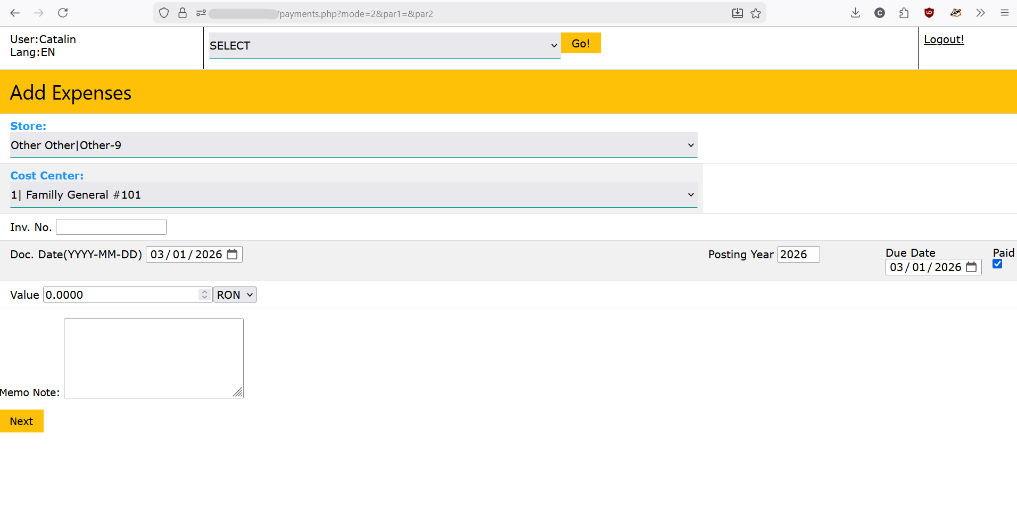The image size is (1017, 507).
Task: Open Doc. Date calendar picker icon
Action: [232, 254]
